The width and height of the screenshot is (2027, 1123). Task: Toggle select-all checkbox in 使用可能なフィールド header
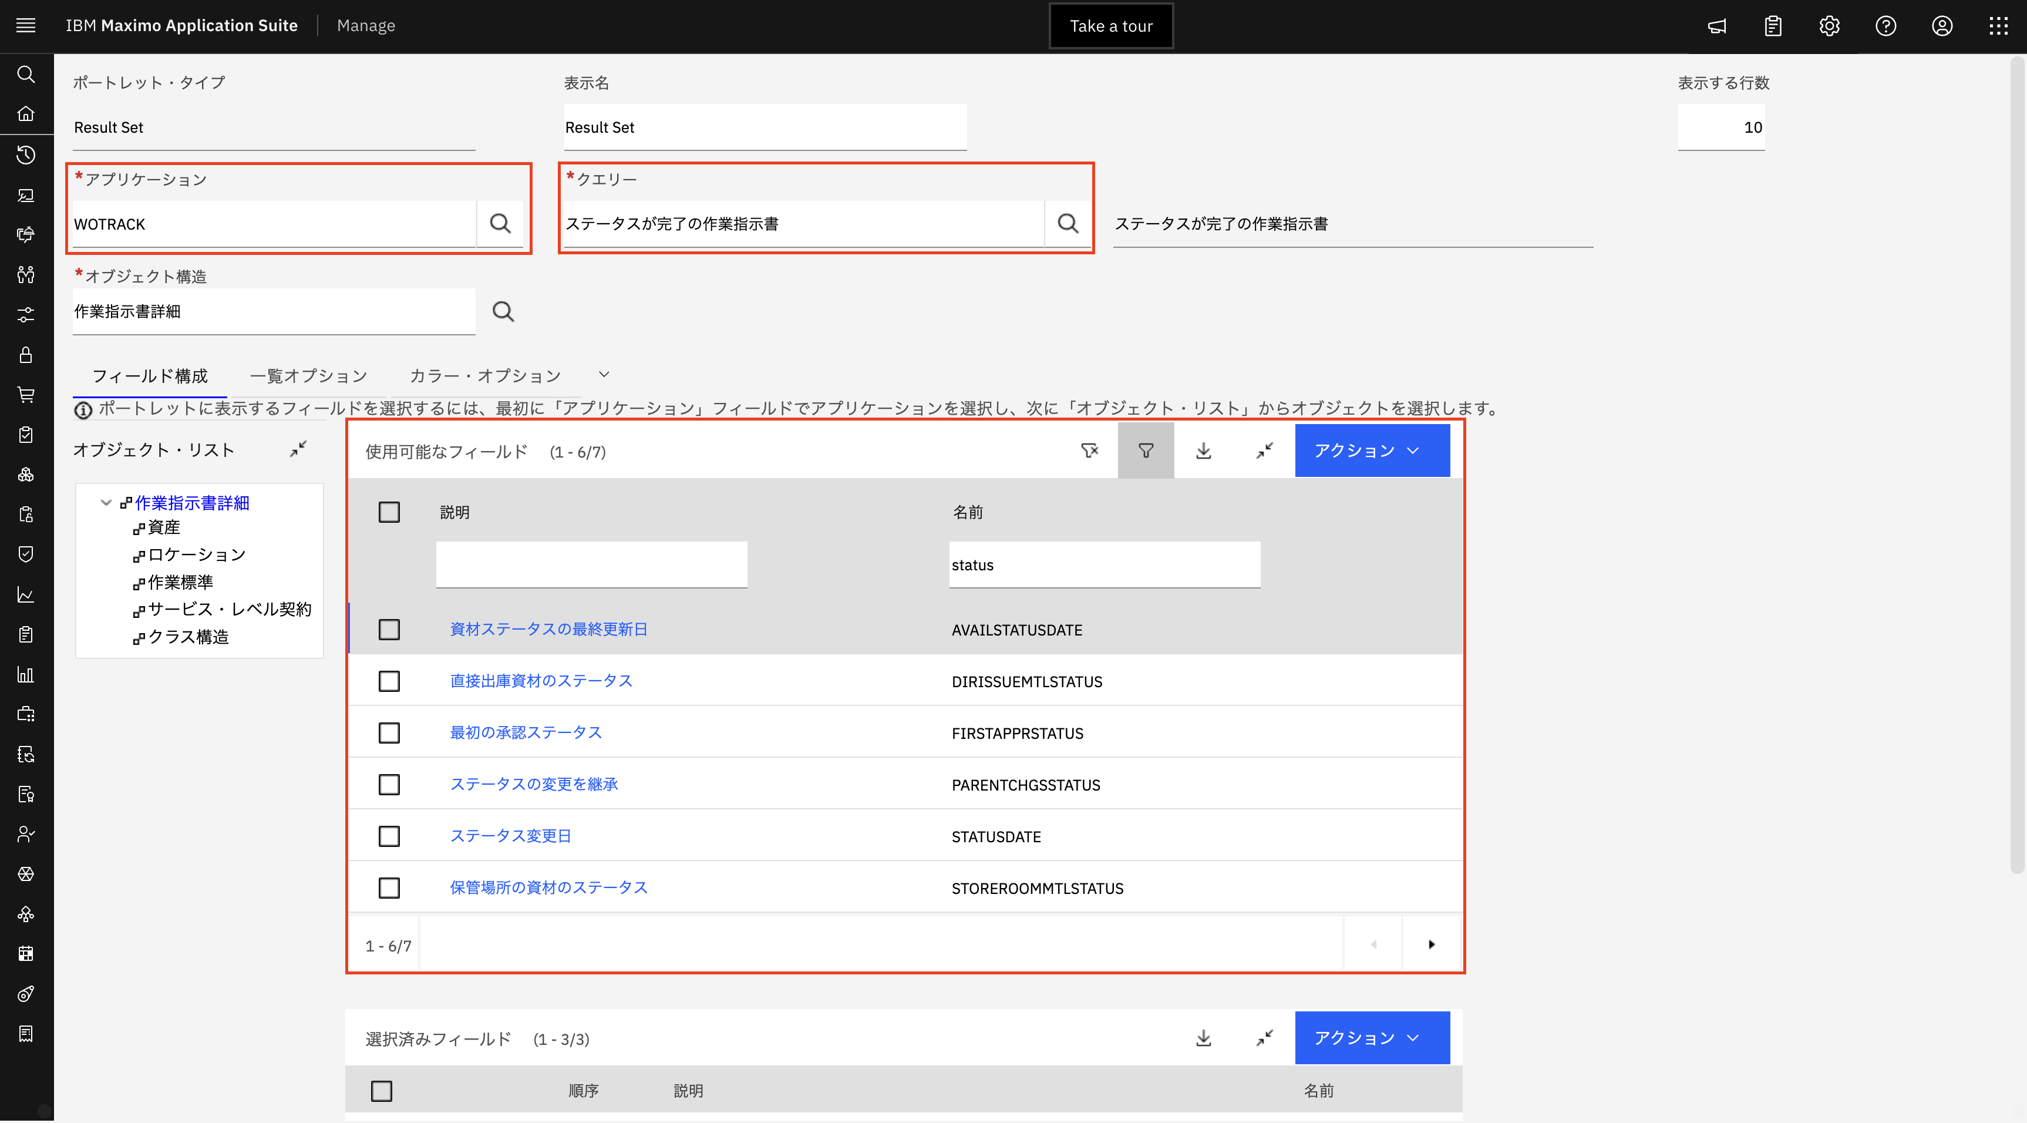coord(389,512)
